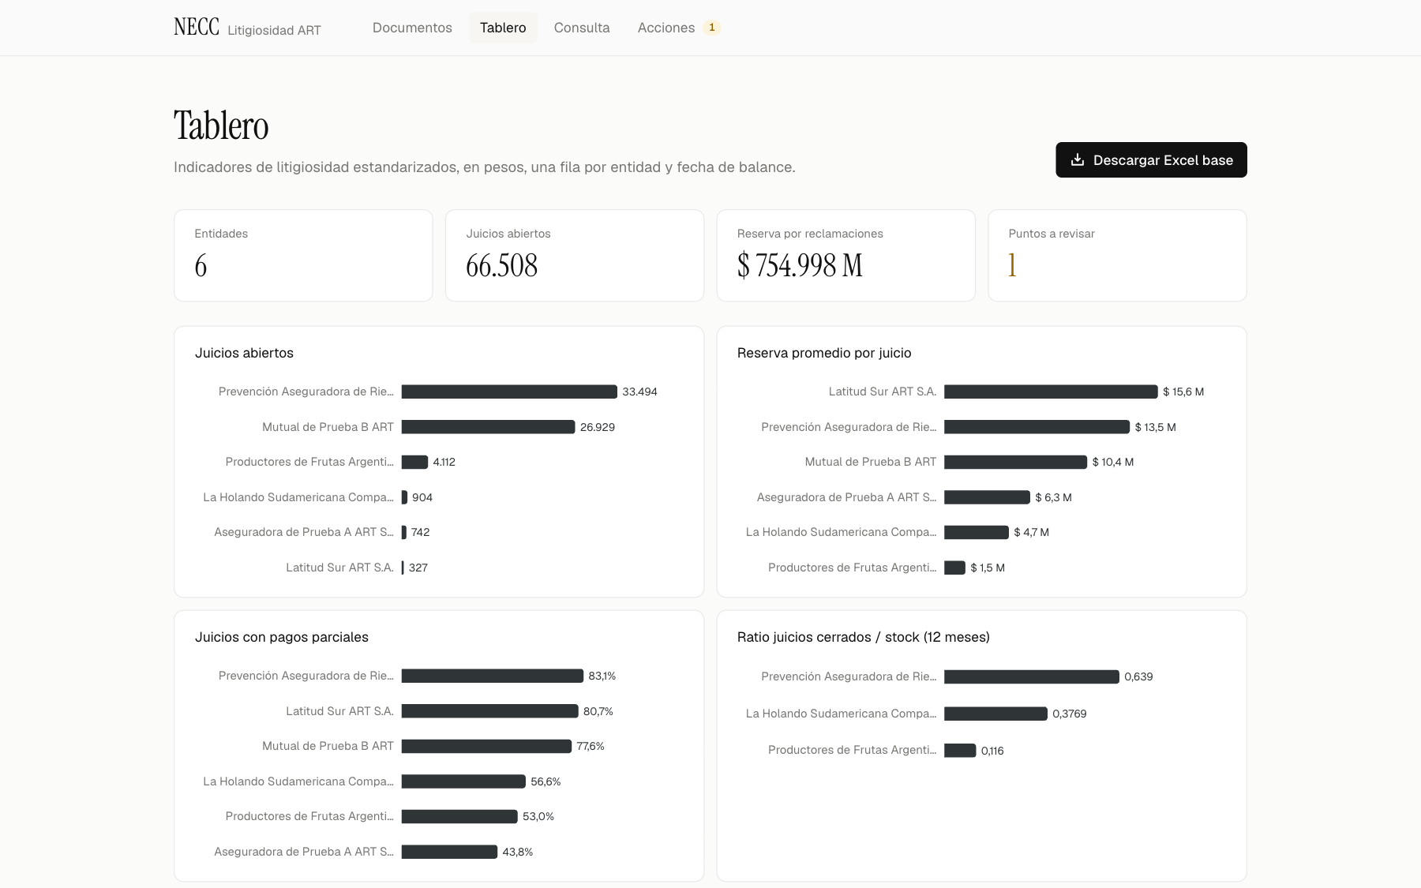The height and width of the screenshot is (888, 1421).
Task: Click the 0,639 ratio bar for Prevención
Action: click(1032, 676)
